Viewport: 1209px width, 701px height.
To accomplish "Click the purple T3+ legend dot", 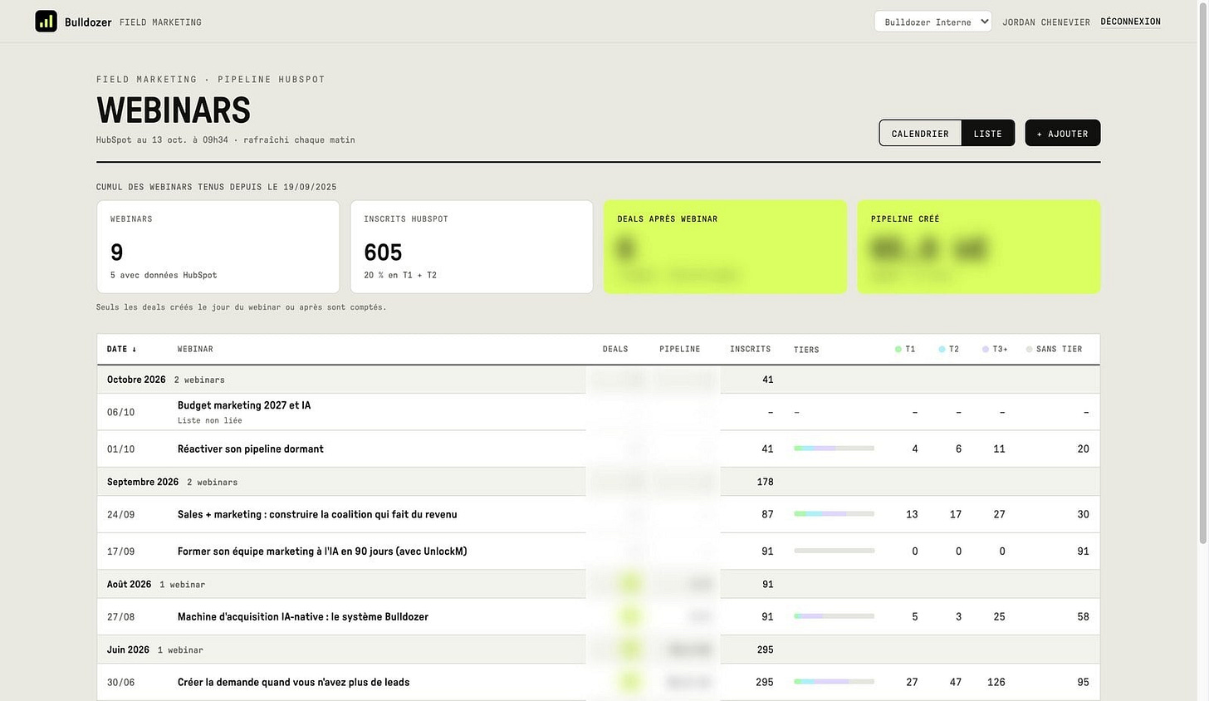I will [986, 349].
